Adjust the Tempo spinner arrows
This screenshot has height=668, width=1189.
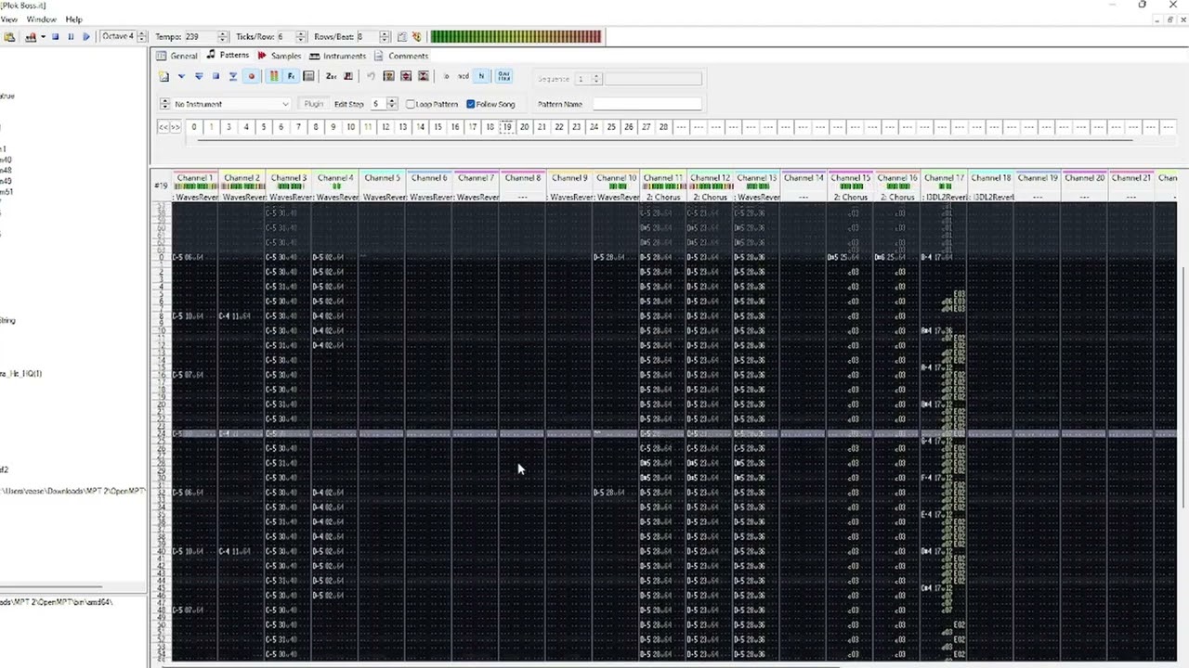pyautogui.click(x=222, y=36)
